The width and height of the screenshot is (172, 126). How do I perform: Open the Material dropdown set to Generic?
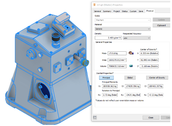[122, 29]
